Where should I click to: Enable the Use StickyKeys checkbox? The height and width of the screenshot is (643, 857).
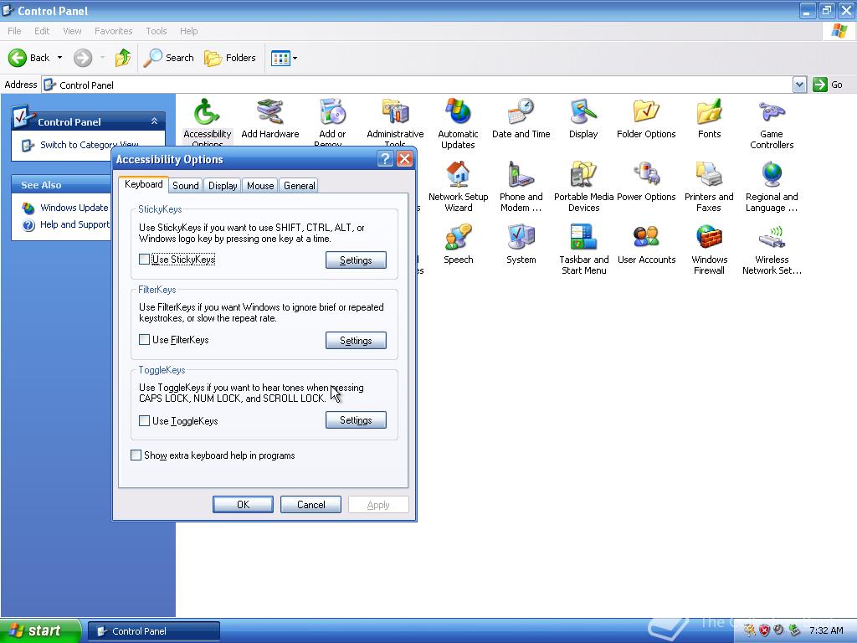pyautogui.click(x=144, y=260)
